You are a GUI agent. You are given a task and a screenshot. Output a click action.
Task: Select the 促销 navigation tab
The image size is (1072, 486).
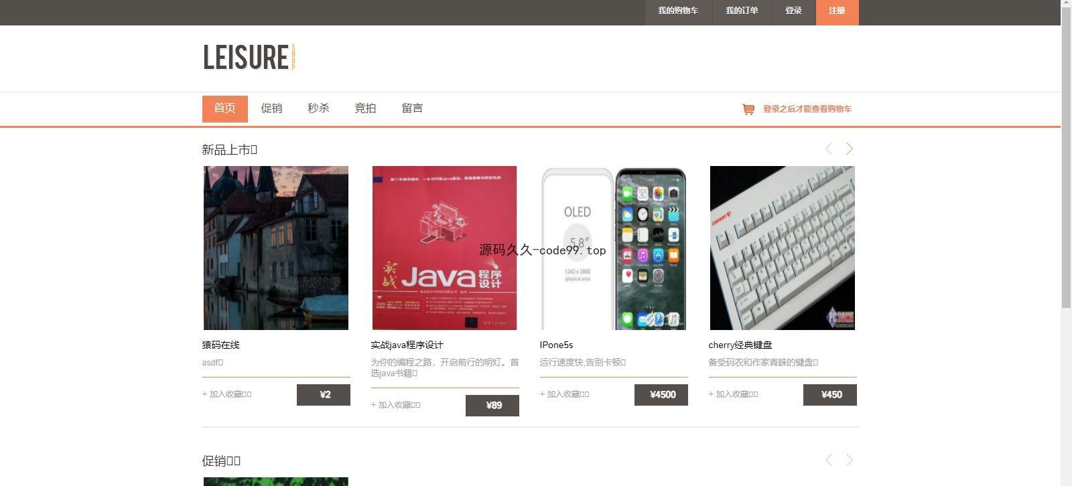[271, 108]
